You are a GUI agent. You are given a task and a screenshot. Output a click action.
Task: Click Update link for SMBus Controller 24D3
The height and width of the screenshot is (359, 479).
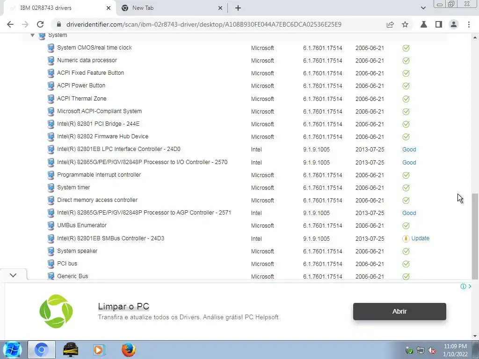[x=420, y=238]
